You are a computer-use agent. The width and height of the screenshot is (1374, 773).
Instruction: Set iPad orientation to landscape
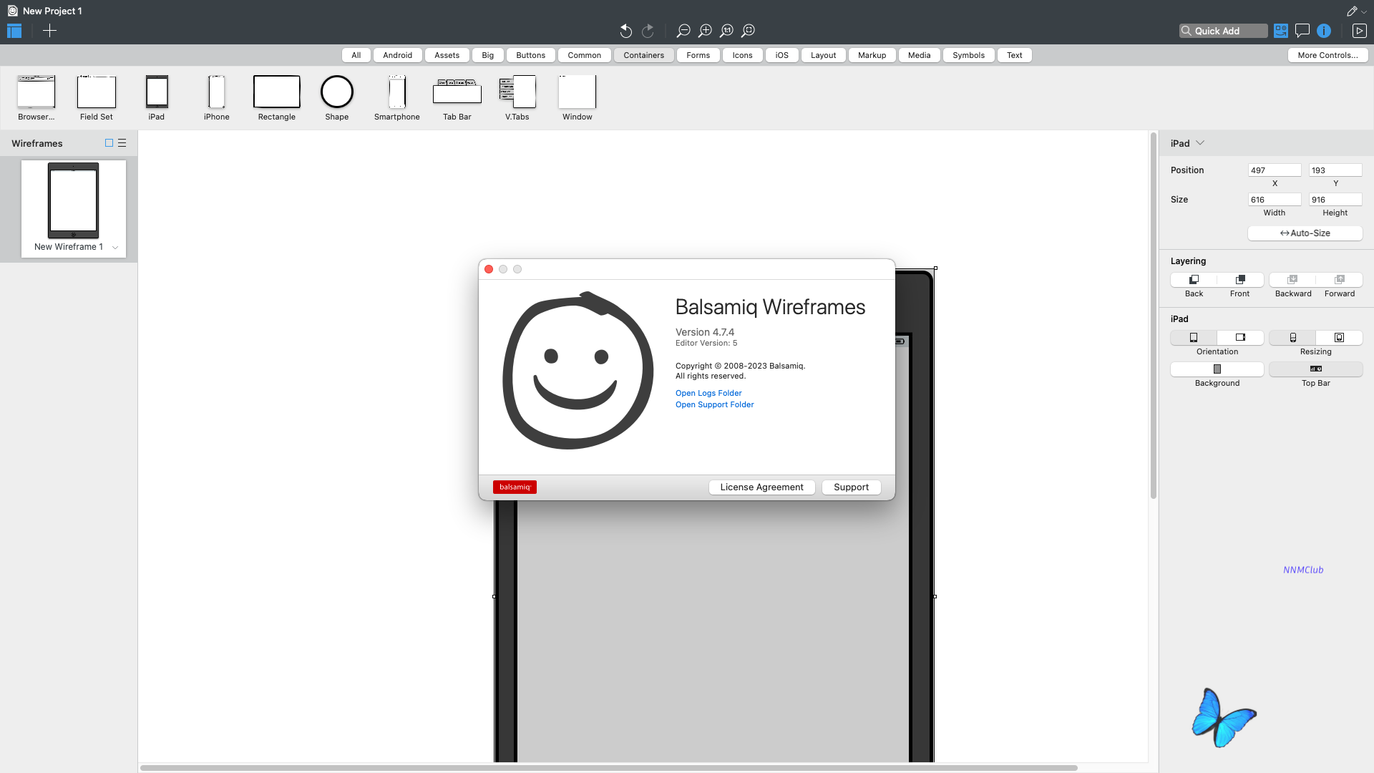pos(1240,338)
